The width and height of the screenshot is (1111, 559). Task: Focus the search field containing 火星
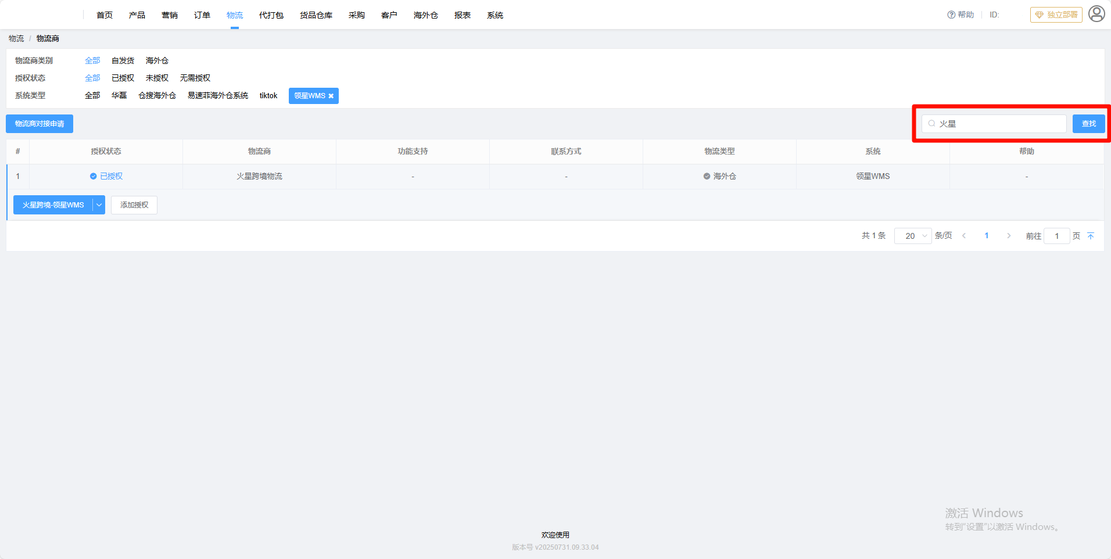click(x=994, y=124)
